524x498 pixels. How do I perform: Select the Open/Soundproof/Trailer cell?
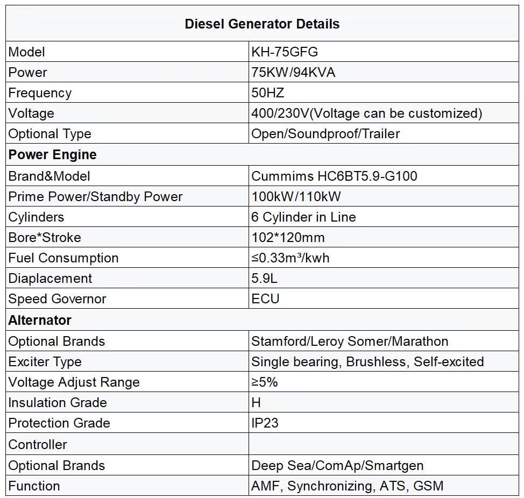[x=384, y=133]
